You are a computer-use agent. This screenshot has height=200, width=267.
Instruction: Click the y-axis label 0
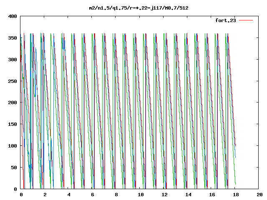pyautogui.click(x=15, y=189)
